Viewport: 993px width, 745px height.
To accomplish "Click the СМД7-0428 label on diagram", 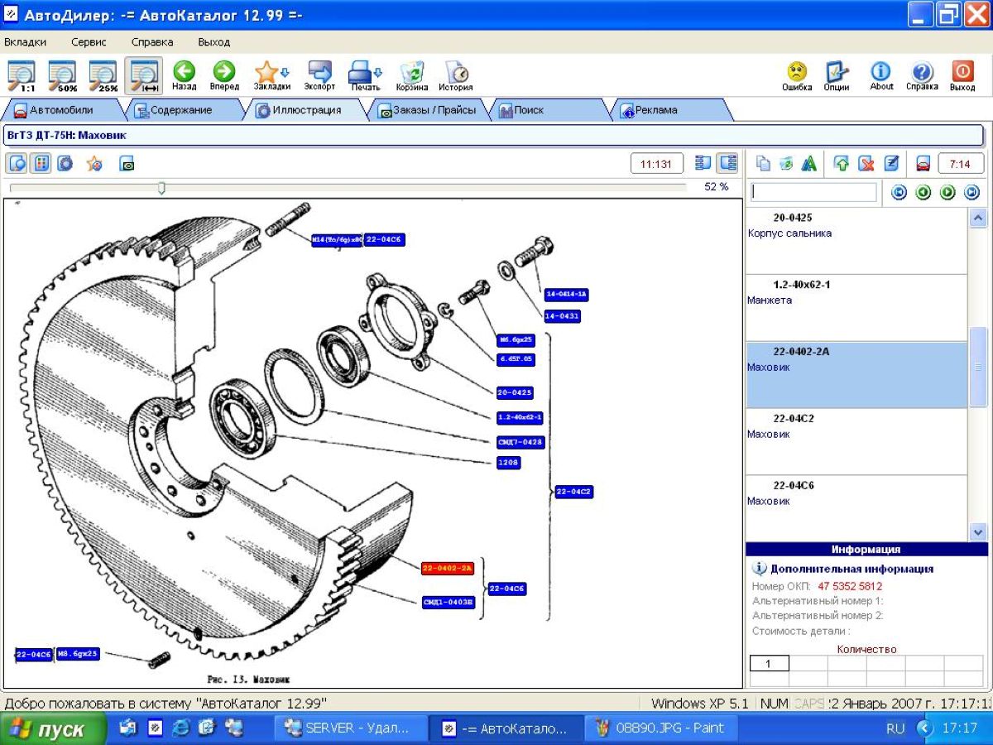I will (520, 443).
